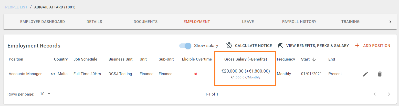Go to the previous page arrow
This screenshot has height=106, width=399.
point(375,94)
